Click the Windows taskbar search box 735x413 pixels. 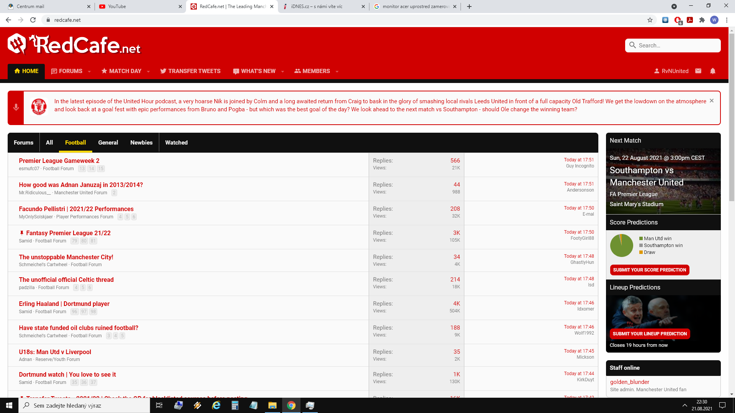[x=84, y=405]
